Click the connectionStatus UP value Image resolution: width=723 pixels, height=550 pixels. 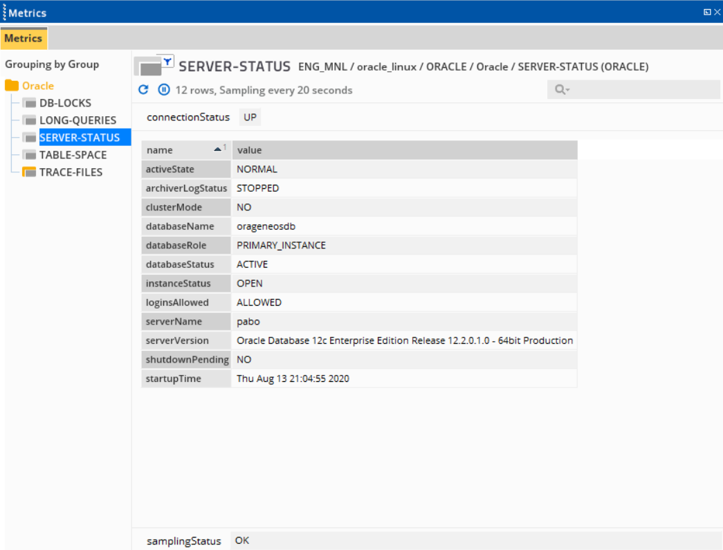pos(250,117)
